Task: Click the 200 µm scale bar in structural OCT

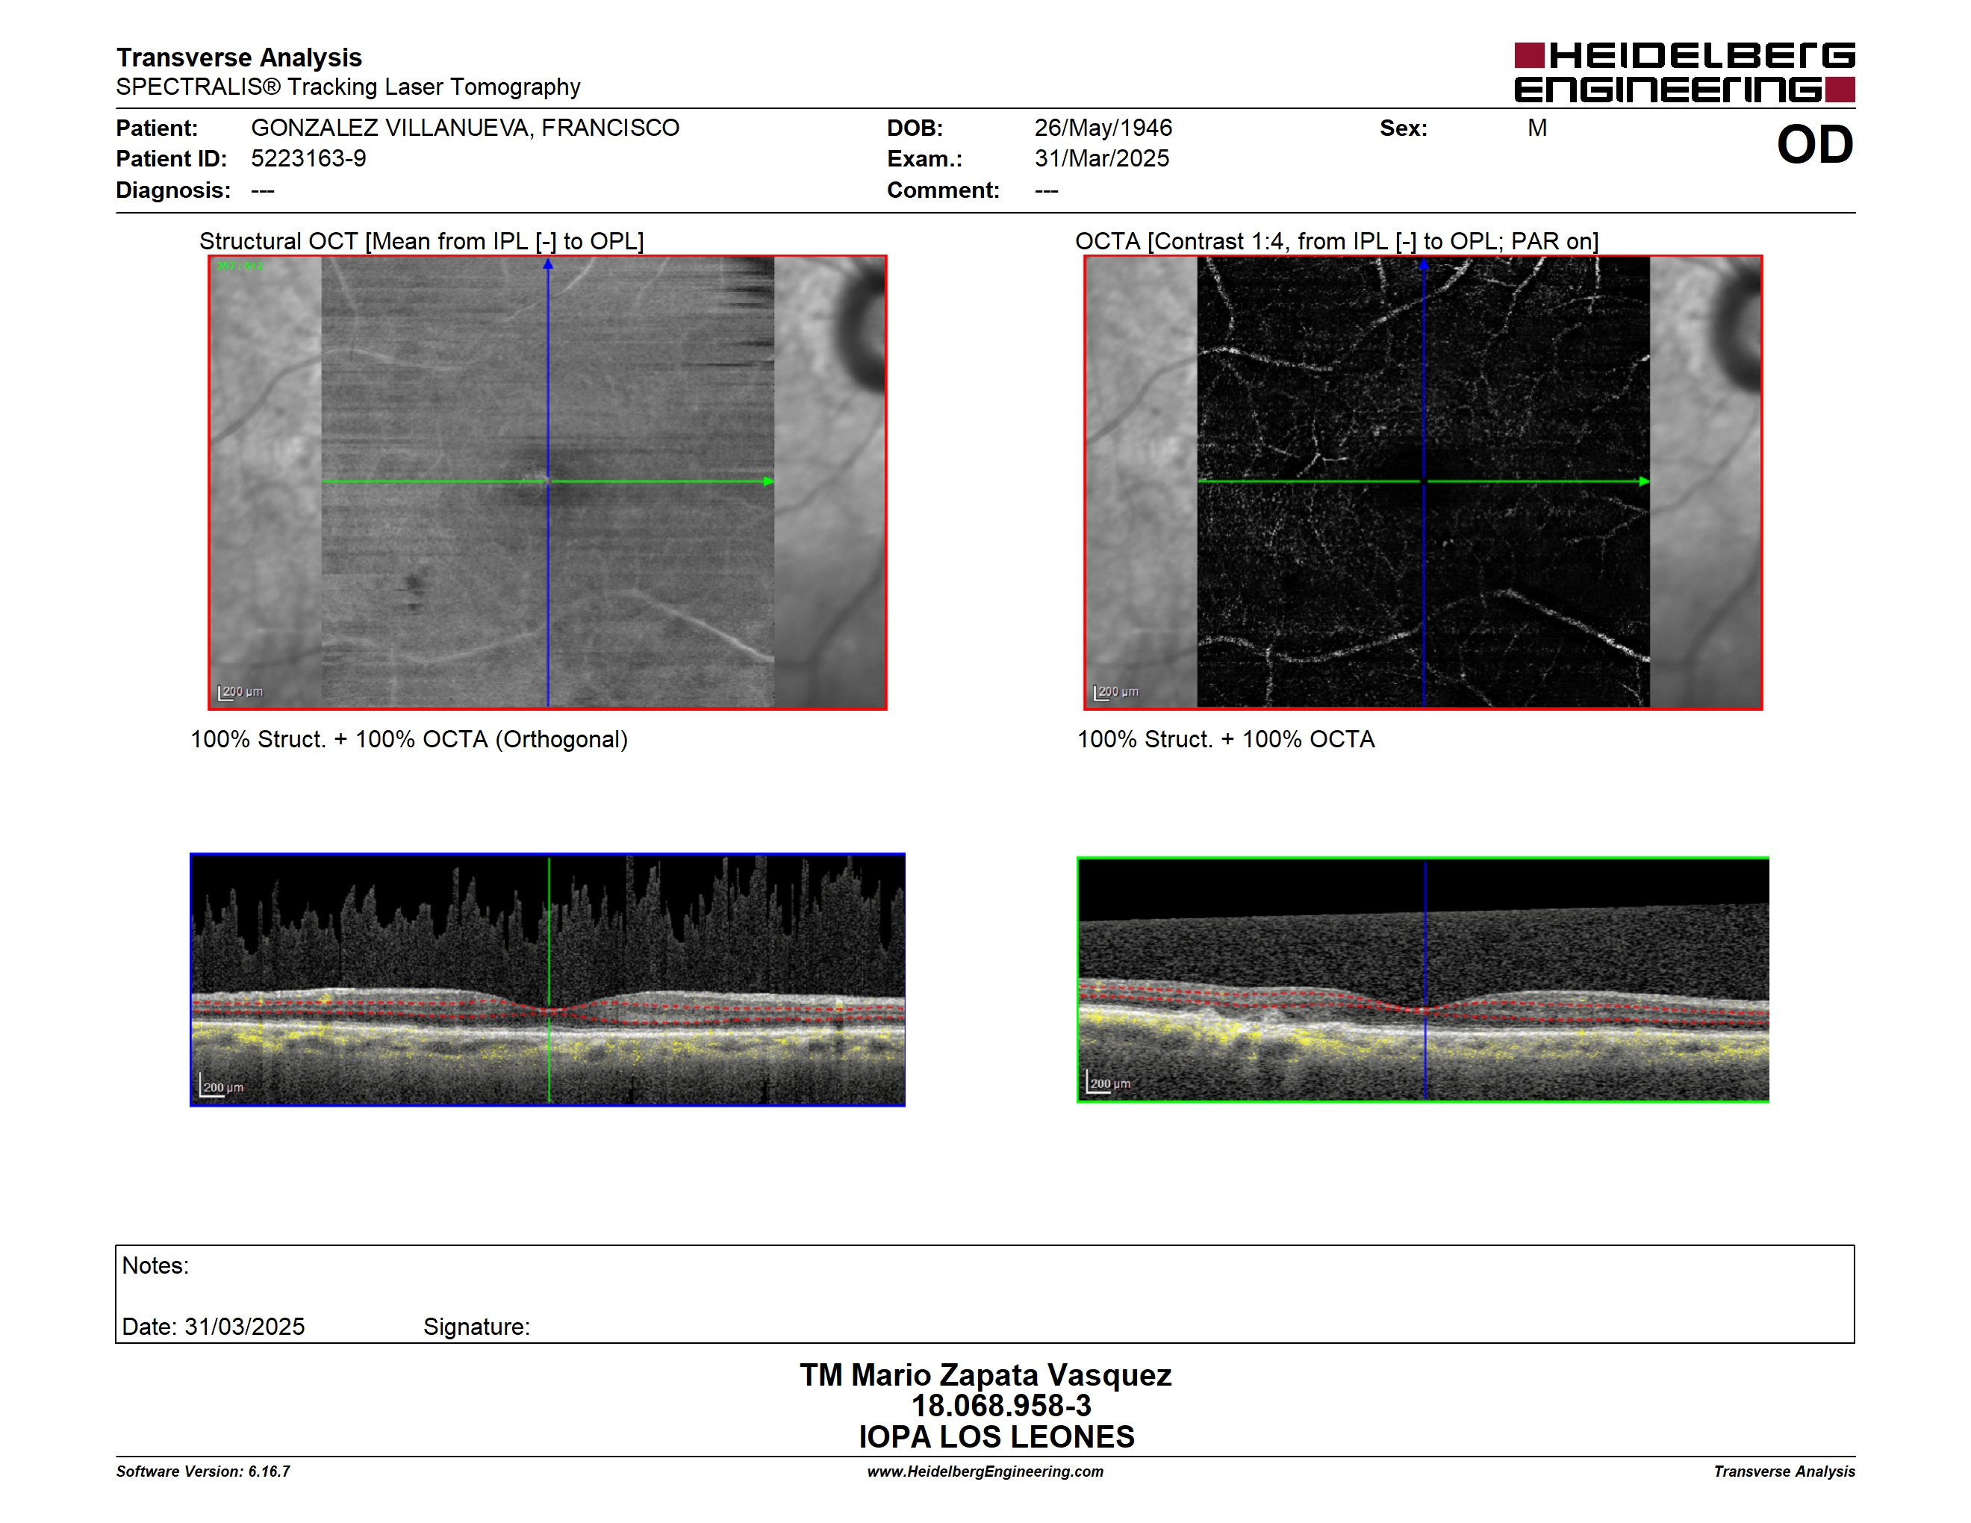Action: (240, 692)
